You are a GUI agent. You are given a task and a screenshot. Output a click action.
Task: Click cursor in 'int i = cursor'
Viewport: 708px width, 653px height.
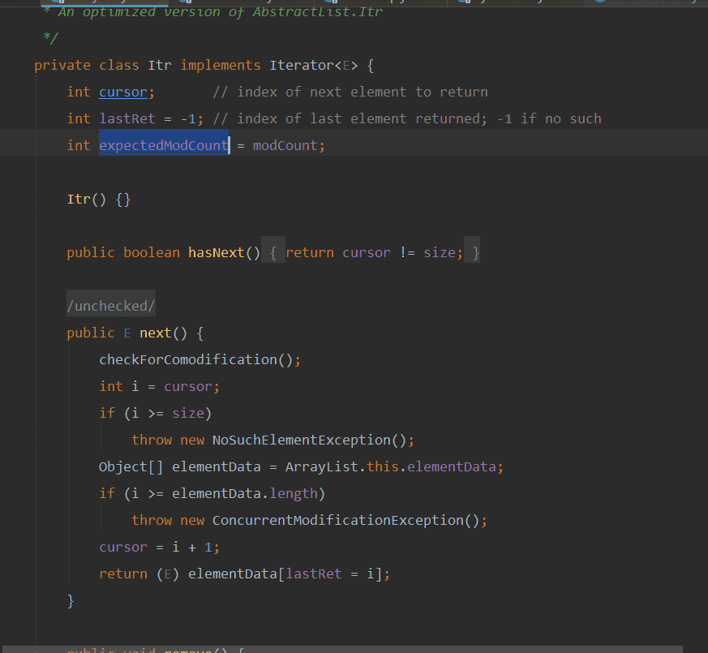coord(188,387)
